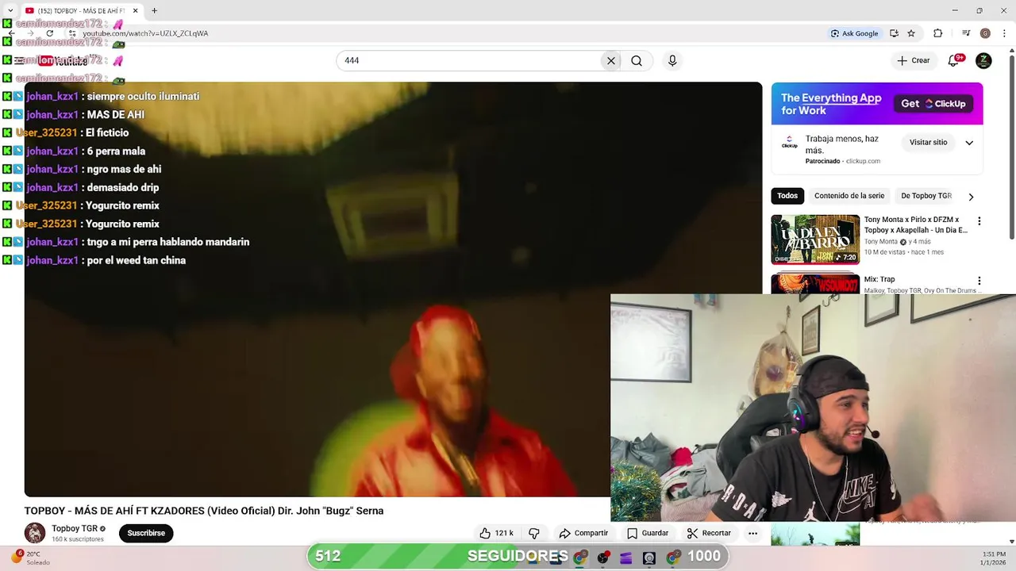The image size is (1016, 571).
Task: Select the De Topboy TGR chip
Action: 926,196
